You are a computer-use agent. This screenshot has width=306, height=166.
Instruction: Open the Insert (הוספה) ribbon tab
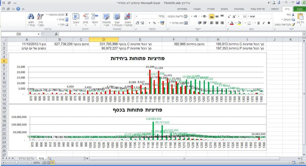click(276, 10)
